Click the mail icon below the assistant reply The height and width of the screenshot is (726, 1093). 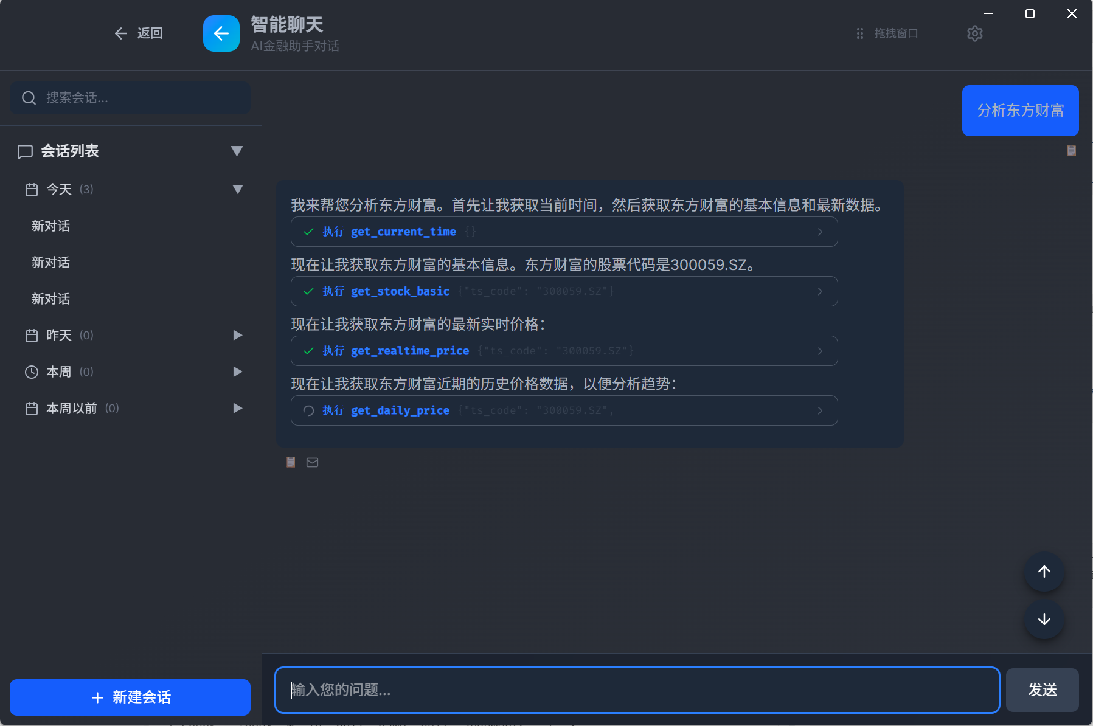coord(312,462)
